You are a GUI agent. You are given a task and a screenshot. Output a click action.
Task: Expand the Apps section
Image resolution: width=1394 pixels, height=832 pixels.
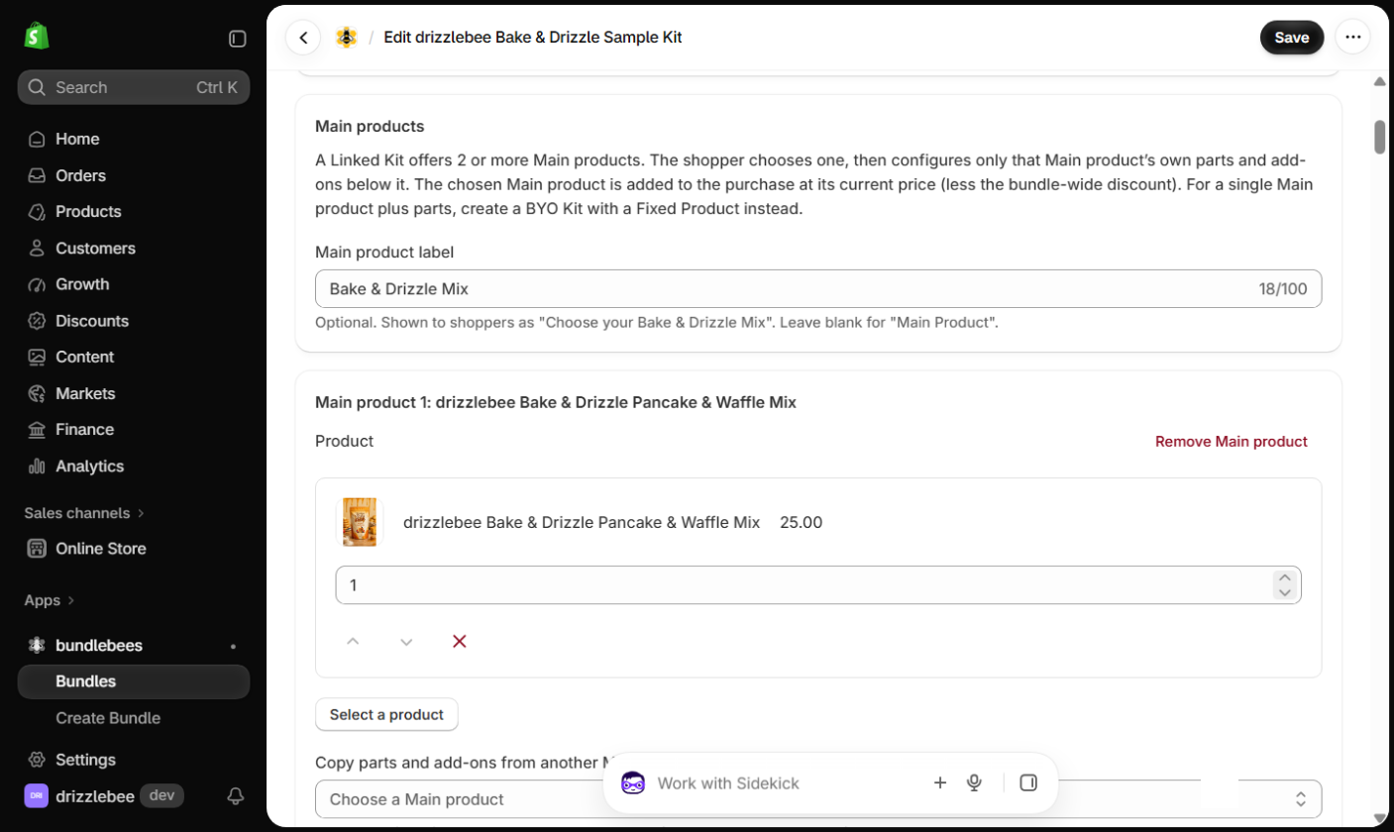tap(50, 600)
